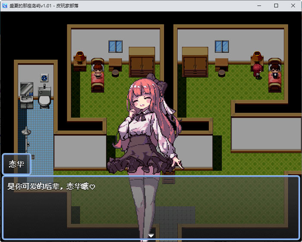302x242 pixels.
Task: Click the wardrobe in right bedroom
Action: coord(195,62)
